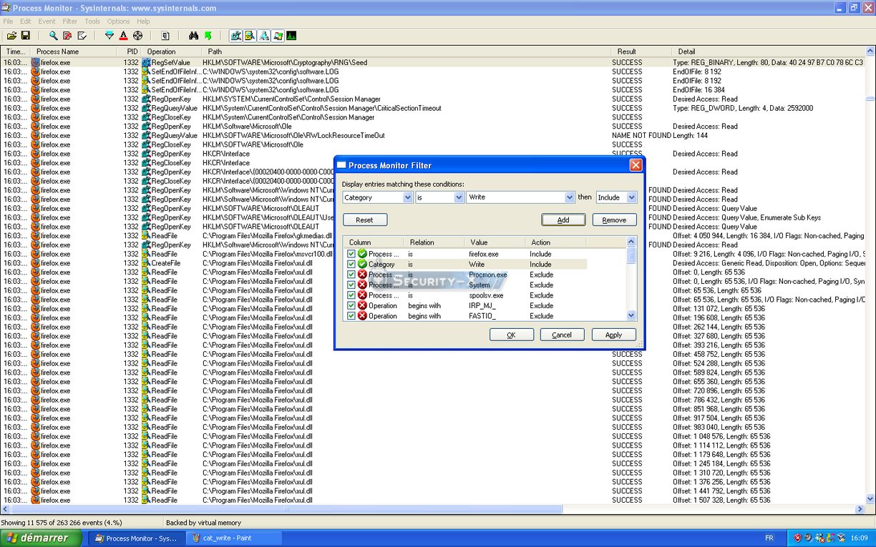Click the green Jump To arrow icon
Image resolution: width=876 pixels, height=547 pixels.
pyautogui.click(x=208, y=36)
